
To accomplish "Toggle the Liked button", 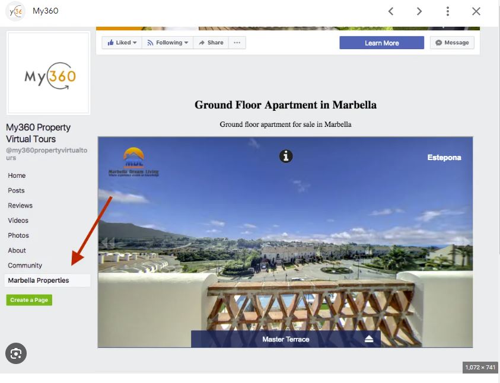I will 122,43.
